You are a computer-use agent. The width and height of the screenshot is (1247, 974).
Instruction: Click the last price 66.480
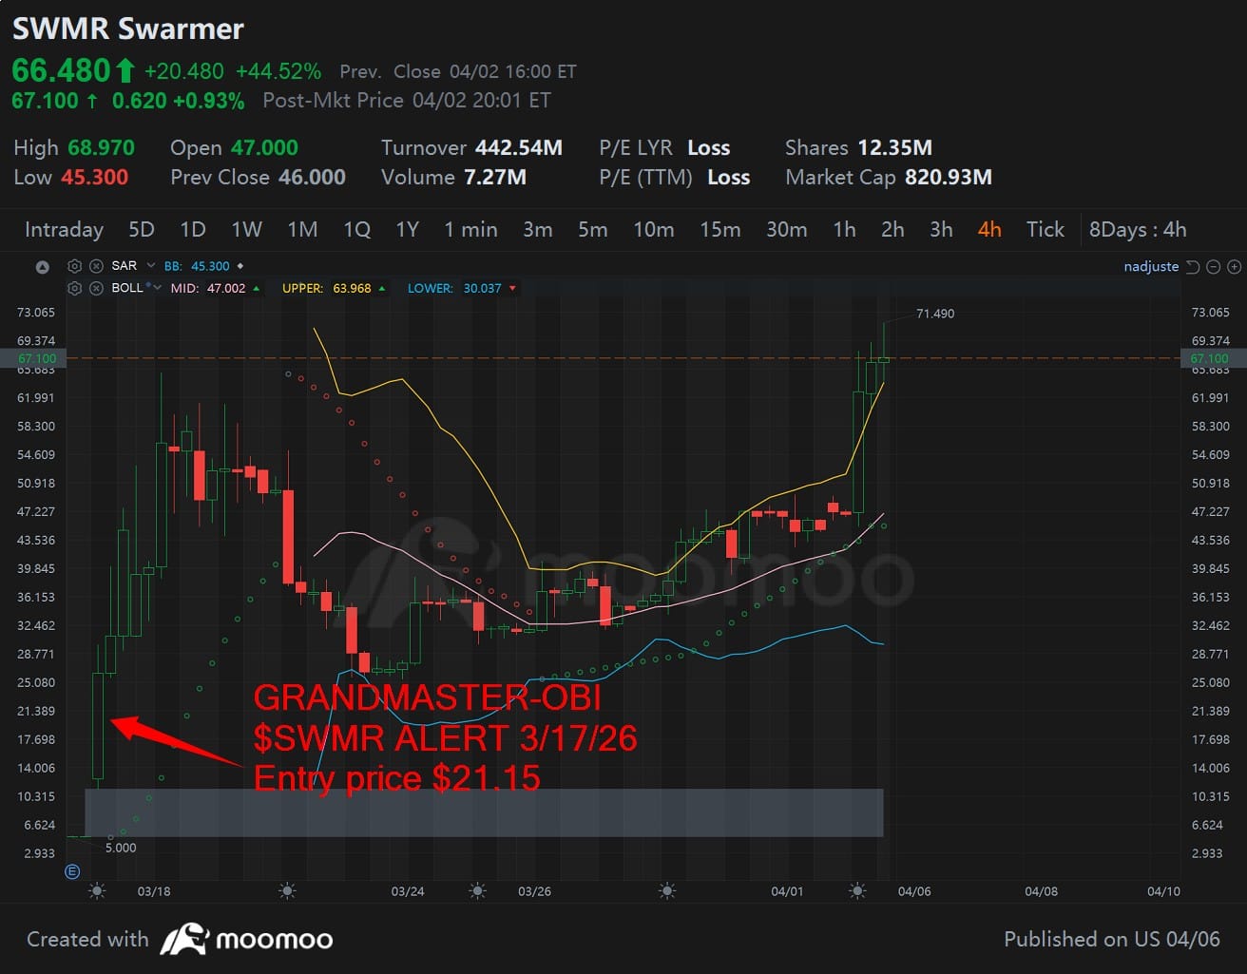tap(62, 71)
